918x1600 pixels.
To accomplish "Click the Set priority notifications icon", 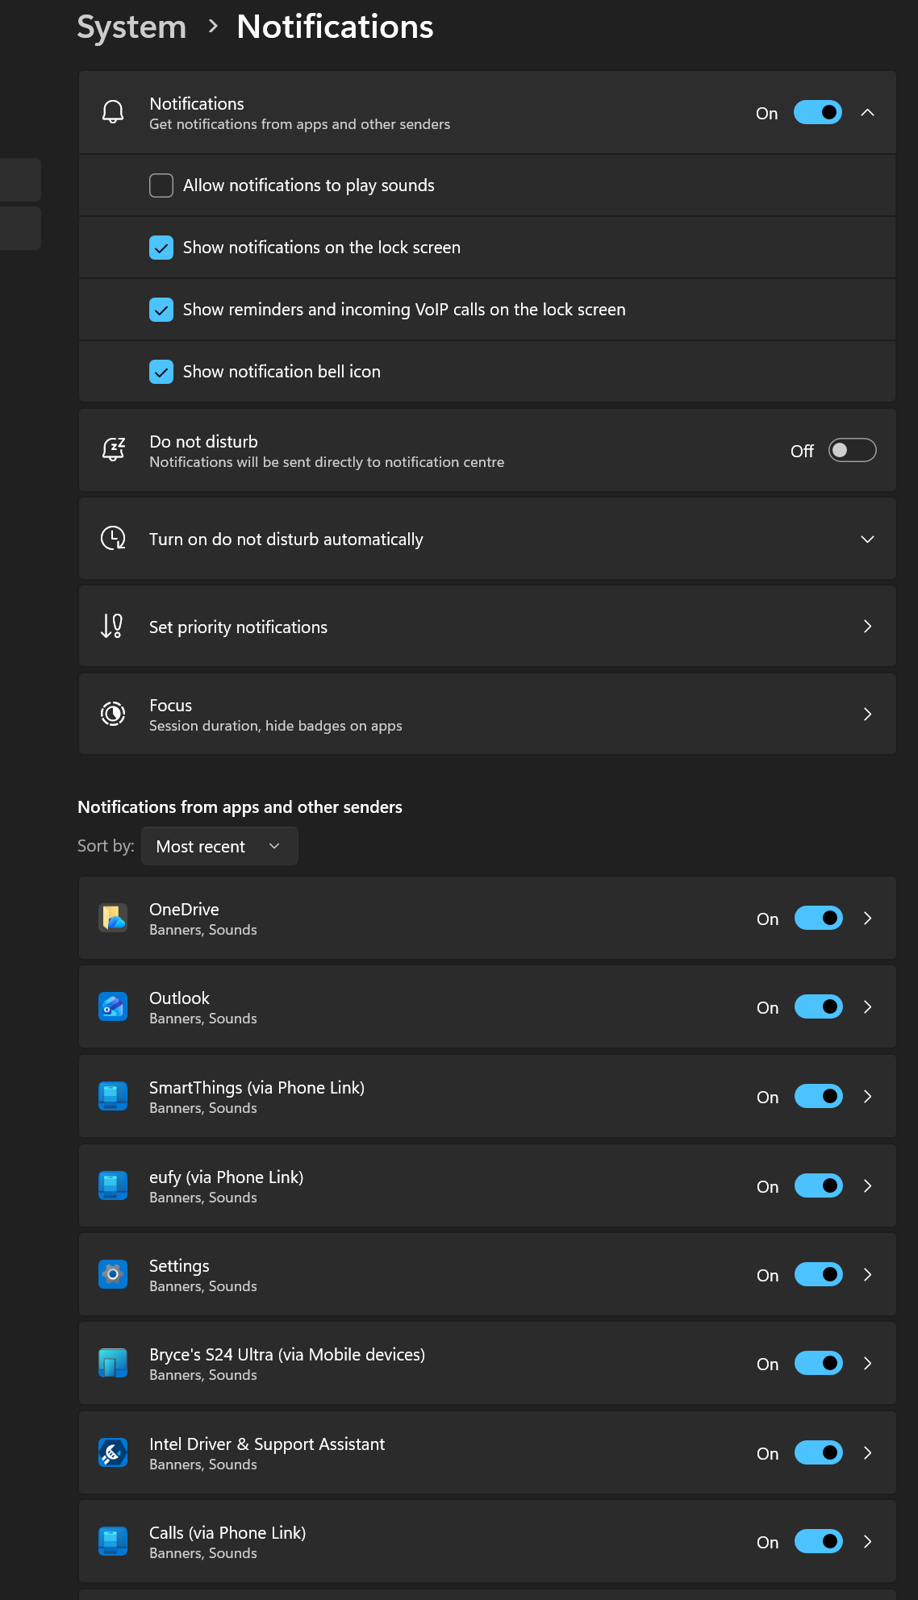I will pos(113,626).
